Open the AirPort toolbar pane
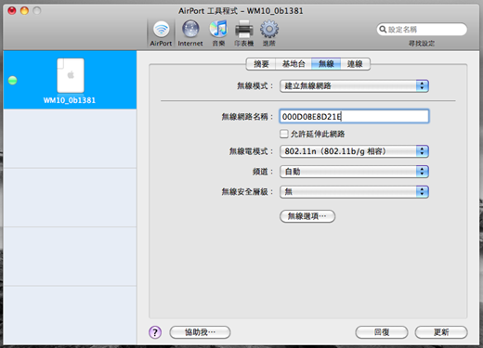 (161, 33)
